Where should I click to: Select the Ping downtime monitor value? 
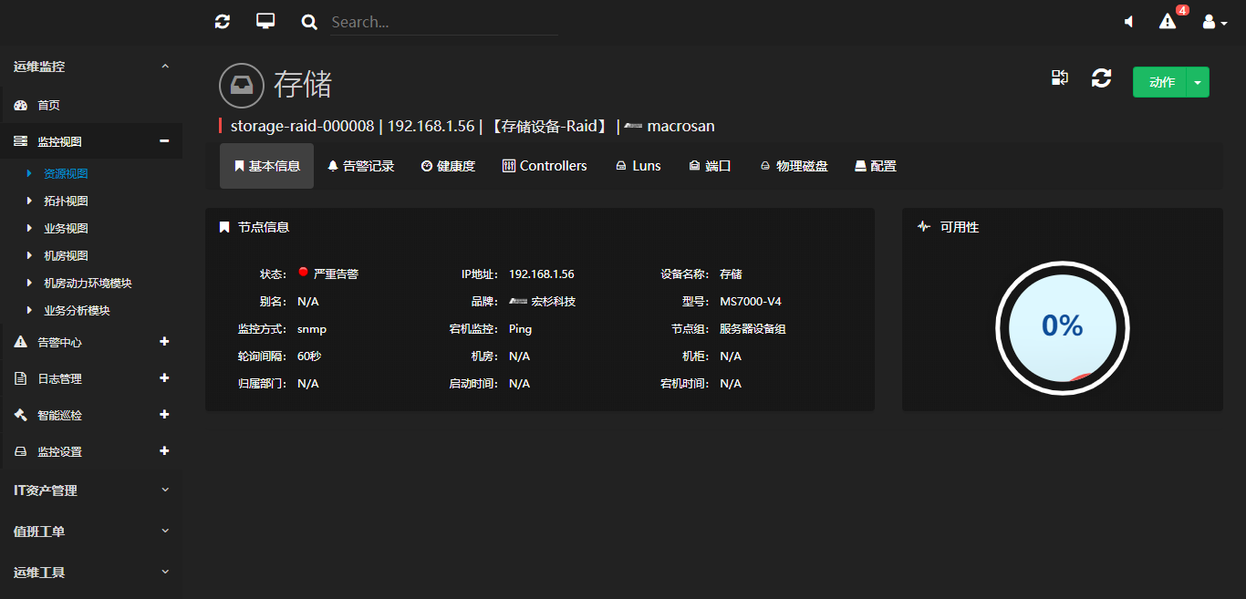(521, 329)
